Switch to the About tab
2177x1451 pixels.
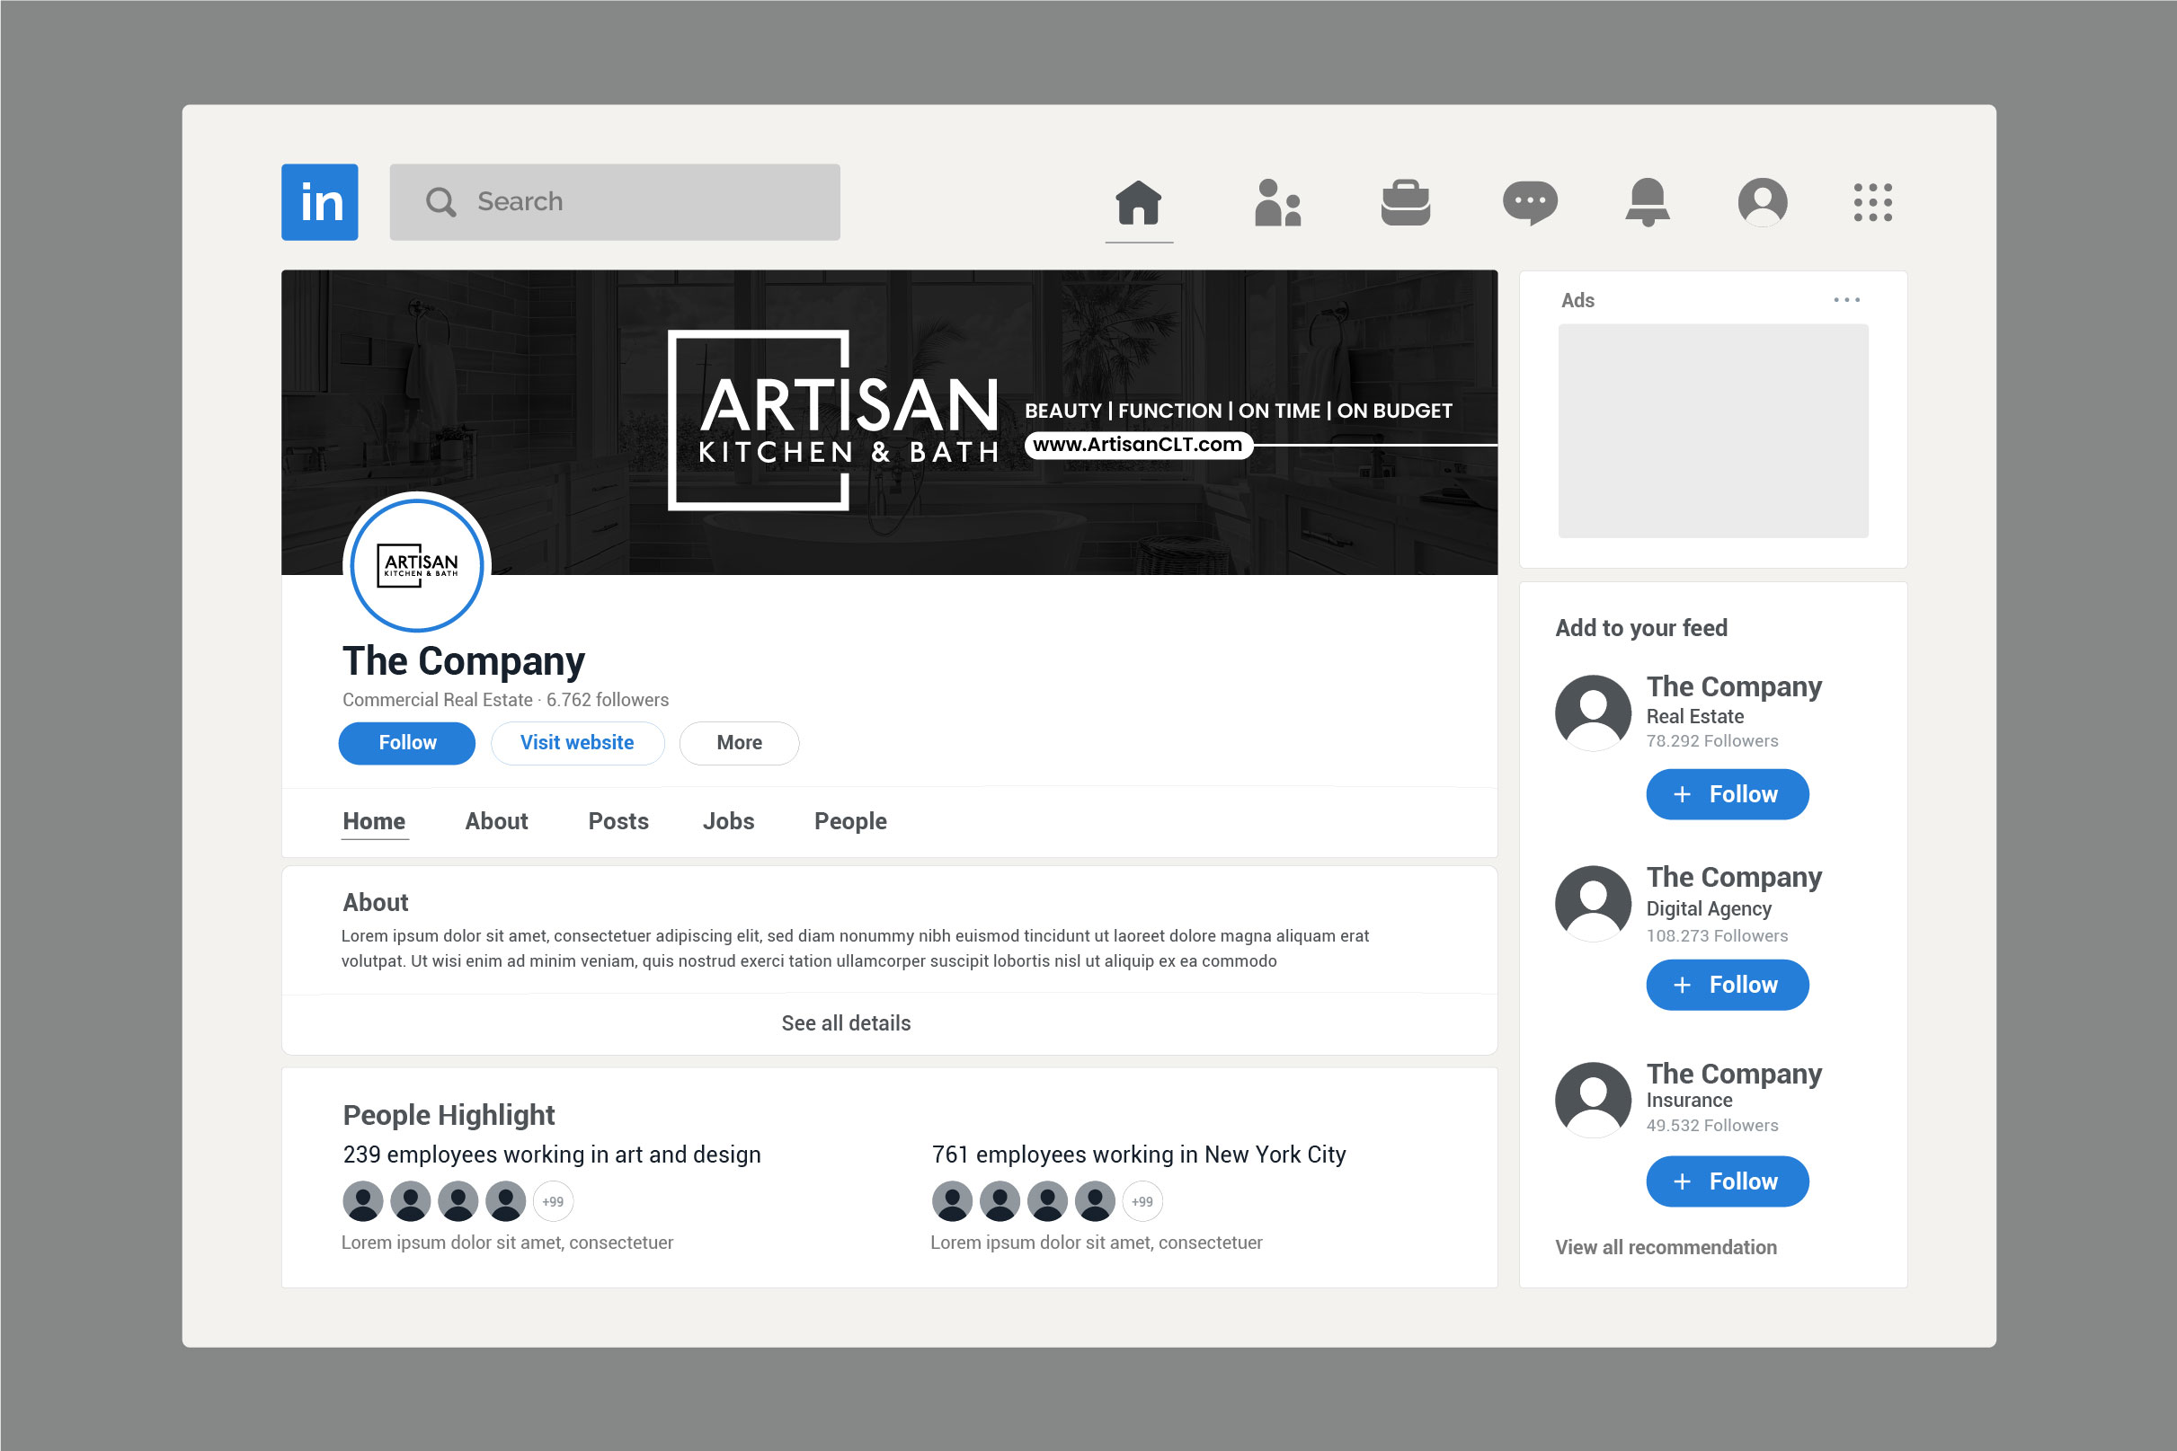pos(496,821)
